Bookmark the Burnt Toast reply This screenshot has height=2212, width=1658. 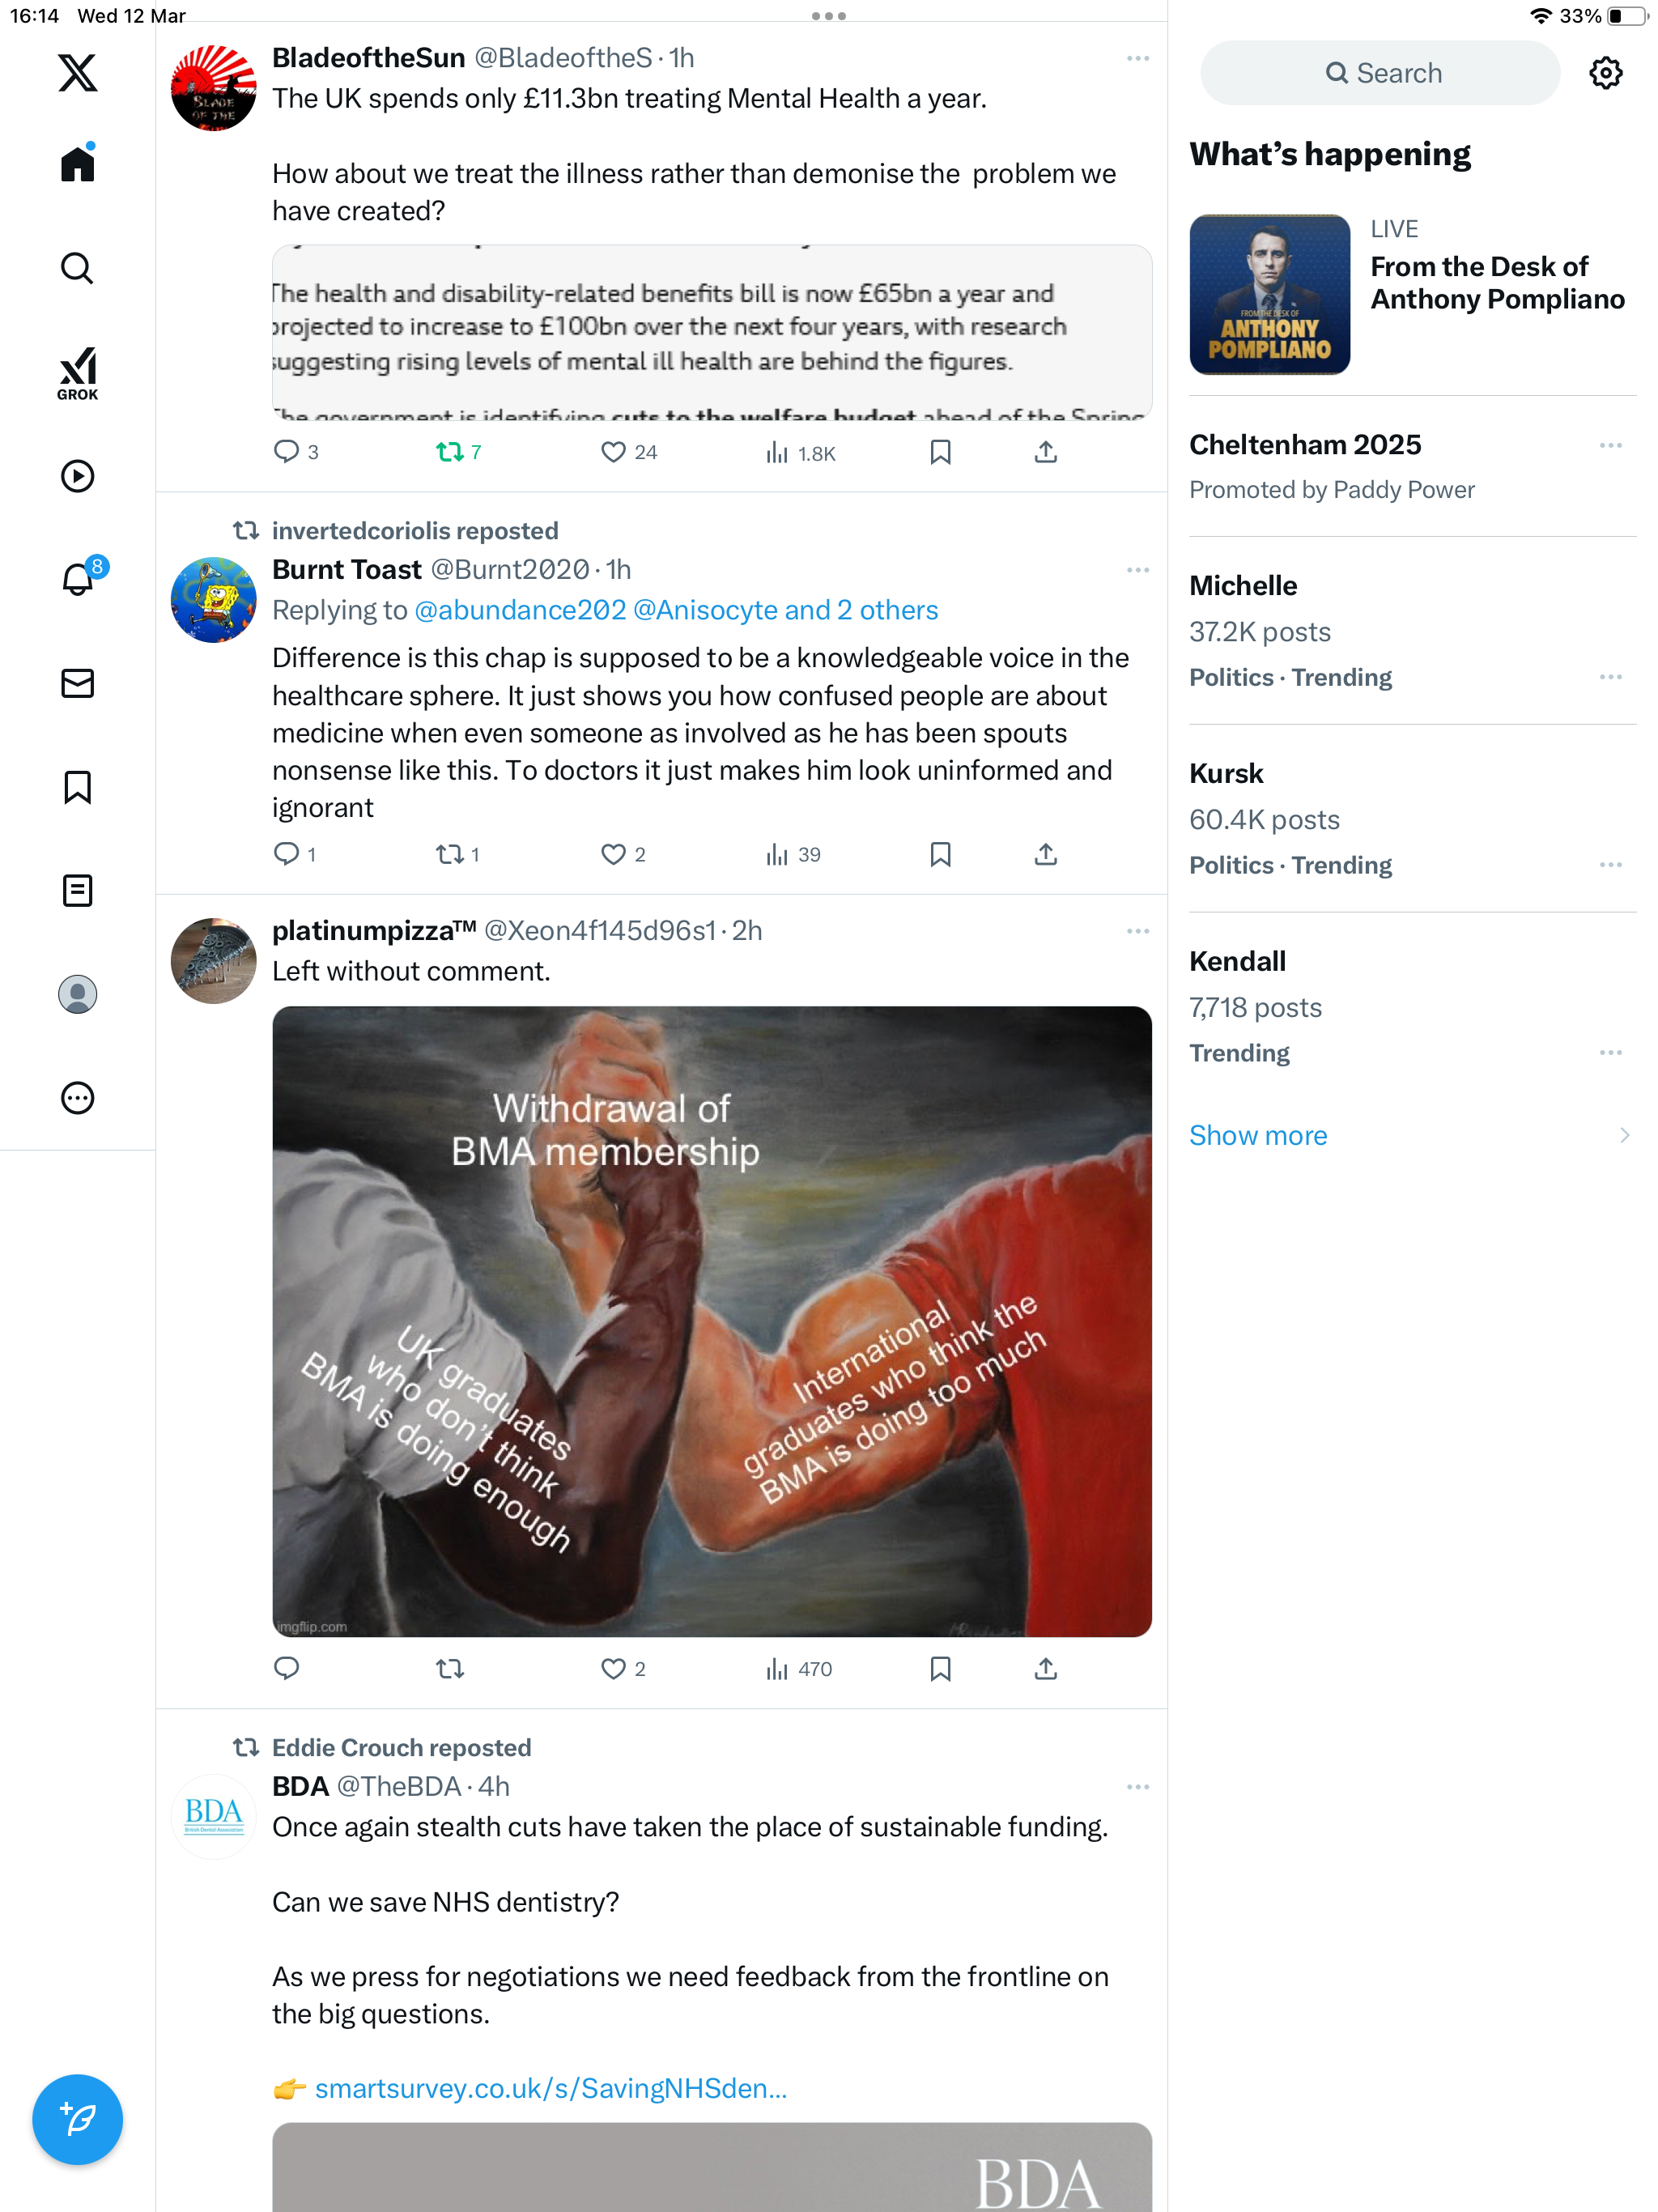pos(940,854)
